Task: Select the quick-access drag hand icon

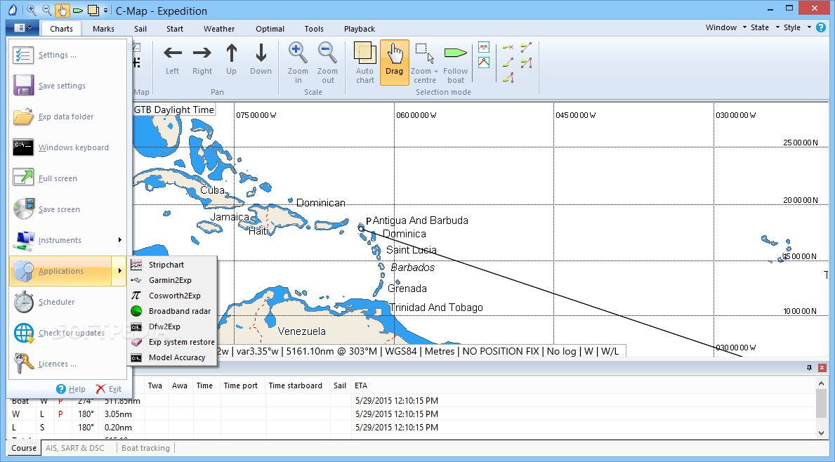Action: tap(63, 10)
